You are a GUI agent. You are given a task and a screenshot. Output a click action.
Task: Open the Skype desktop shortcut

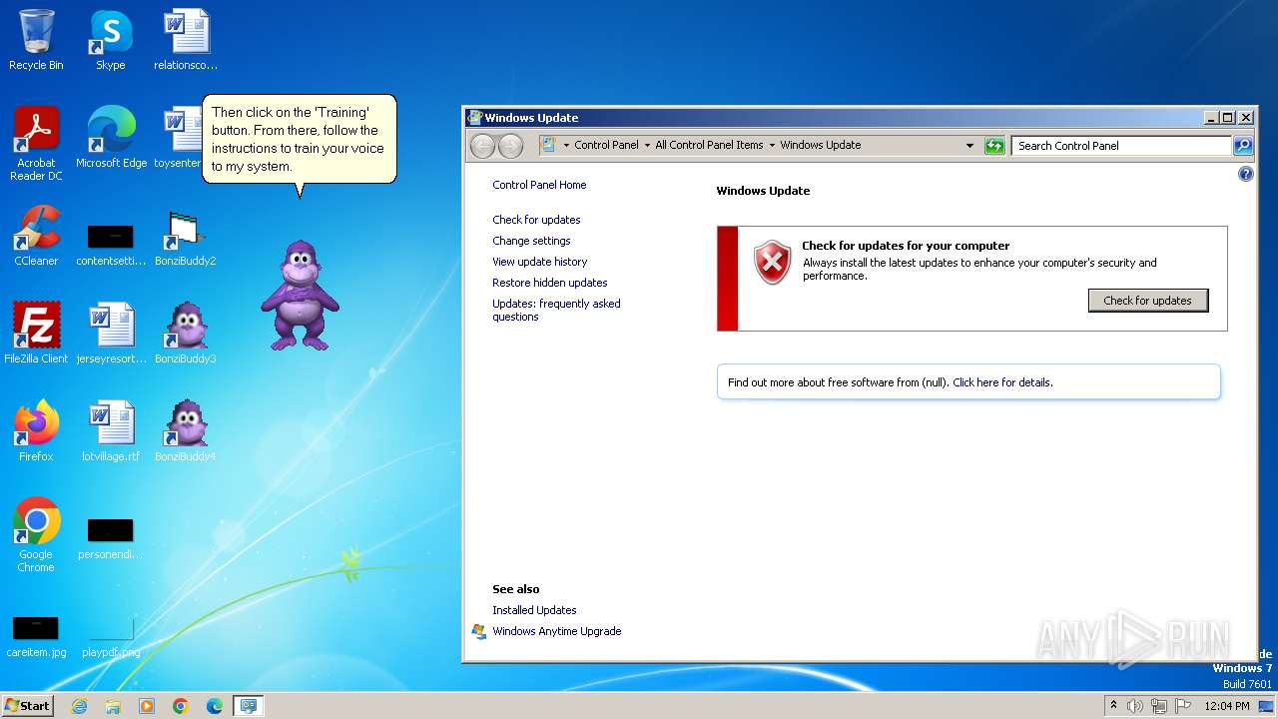(111, 41)
